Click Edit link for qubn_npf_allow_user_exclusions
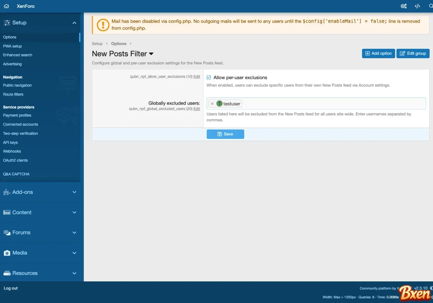433x303 pixels. pyautogui.click(x=197, y=77)
